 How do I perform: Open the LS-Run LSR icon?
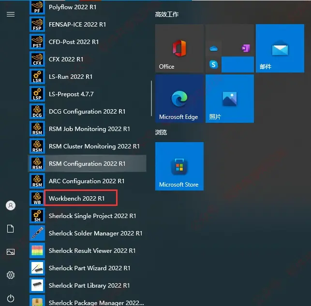(37, 77)
